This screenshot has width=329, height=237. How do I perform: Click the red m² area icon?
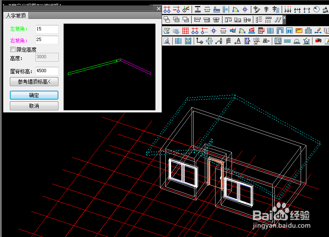[x=252, y=31]
